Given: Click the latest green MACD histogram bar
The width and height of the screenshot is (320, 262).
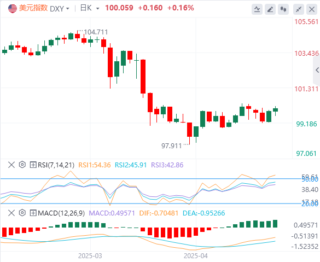Looking at the screenshot, I should [275, 224].
